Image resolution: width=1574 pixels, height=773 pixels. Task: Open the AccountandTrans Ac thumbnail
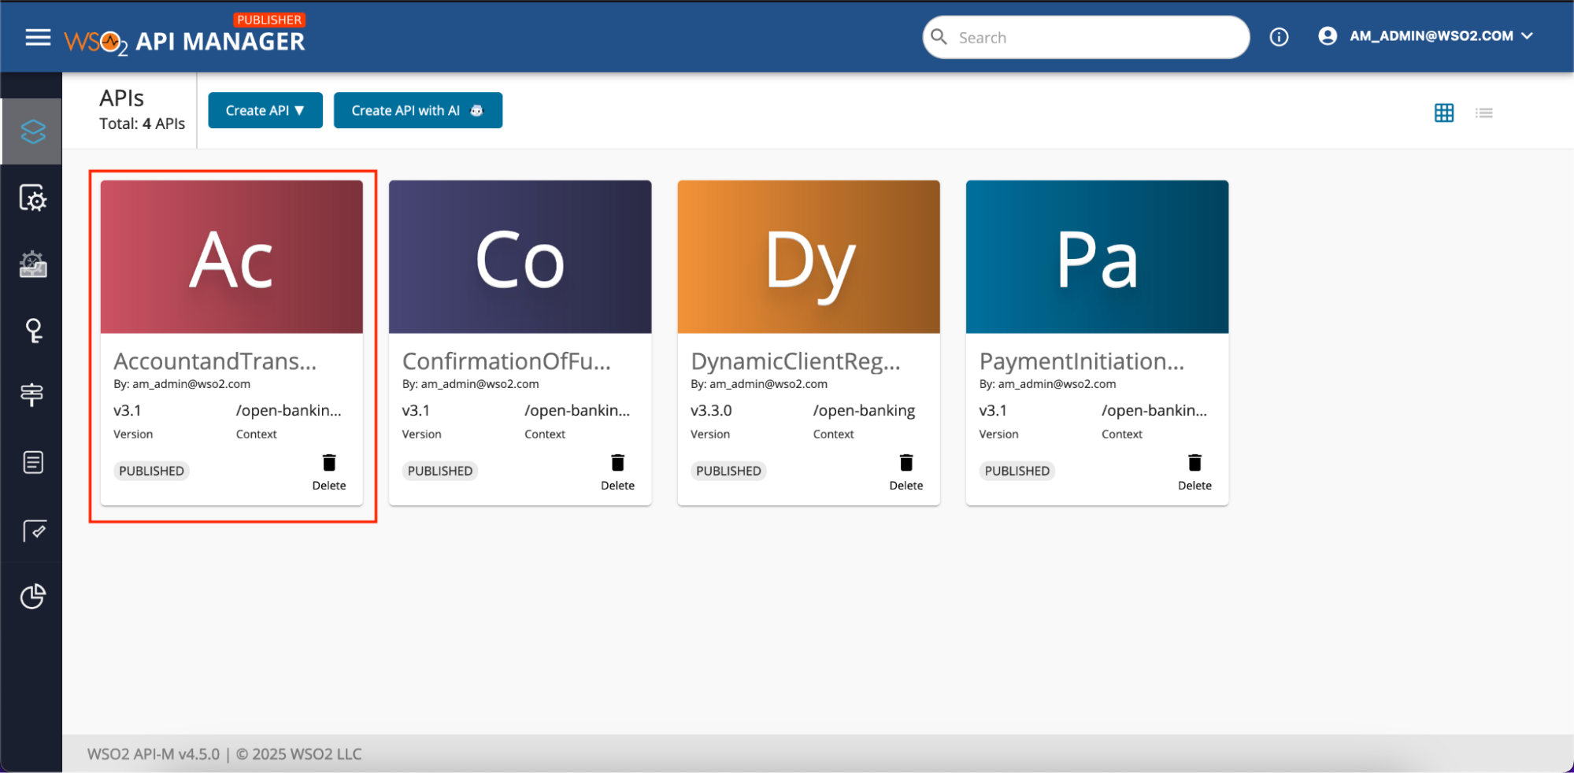pos(231,257)
